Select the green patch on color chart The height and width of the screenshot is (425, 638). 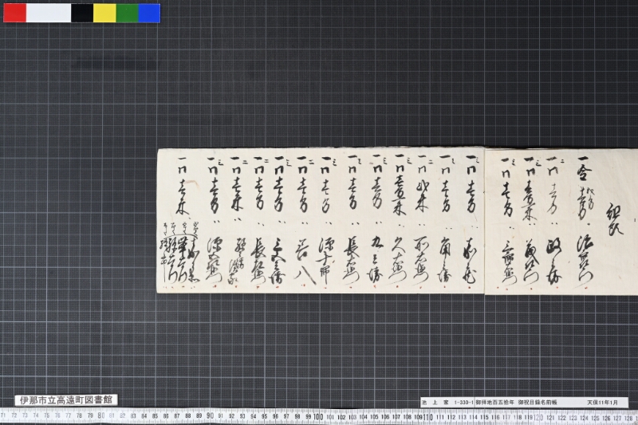127,13
